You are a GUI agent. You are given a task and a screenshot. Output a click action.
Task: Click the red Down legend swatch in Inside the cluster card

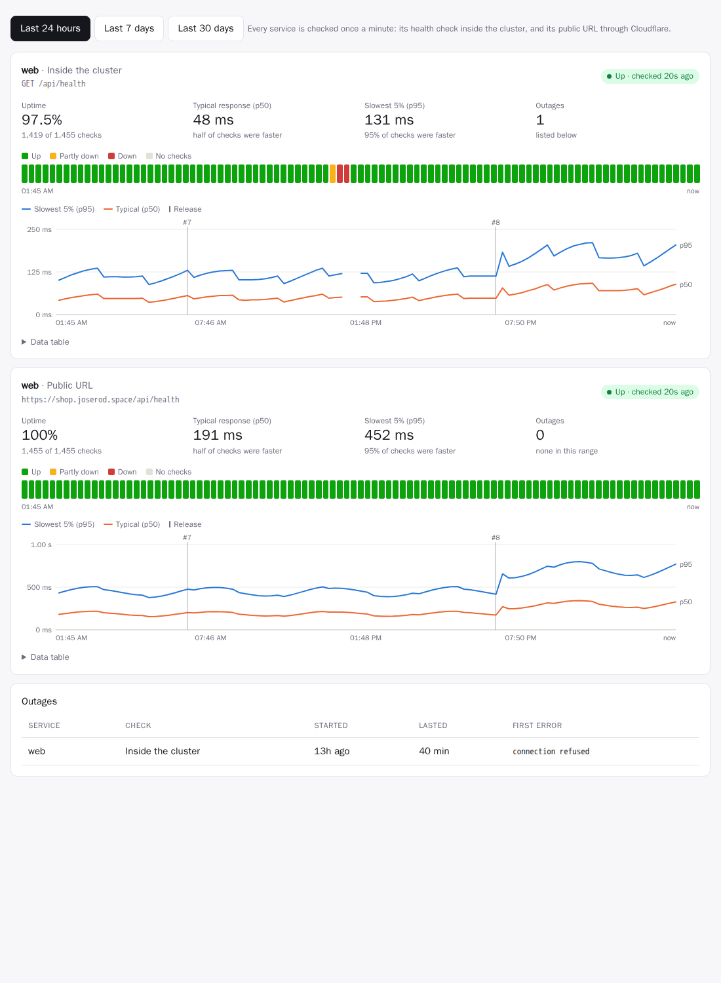pos(111,156)
